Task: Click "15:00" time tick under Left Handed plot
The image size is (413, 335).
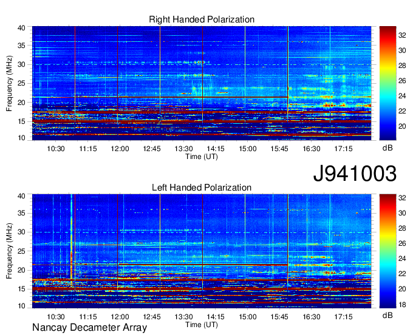Action: (248, 317)
